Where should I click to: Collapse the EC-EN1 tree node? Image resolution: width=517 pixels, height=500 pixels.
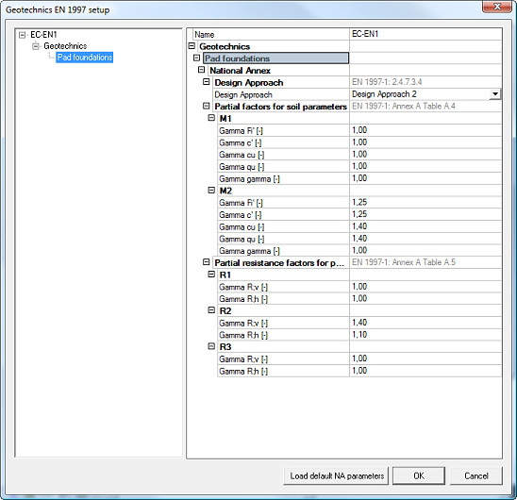[x=22, y=35]
